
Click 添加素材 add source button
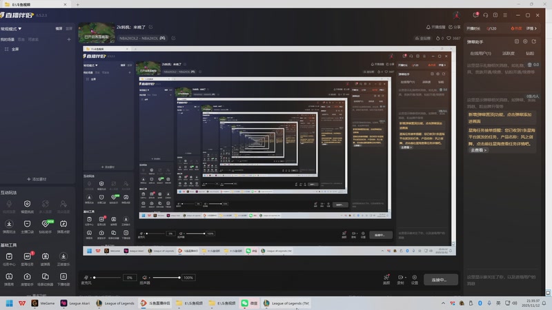tap(37, 179)
